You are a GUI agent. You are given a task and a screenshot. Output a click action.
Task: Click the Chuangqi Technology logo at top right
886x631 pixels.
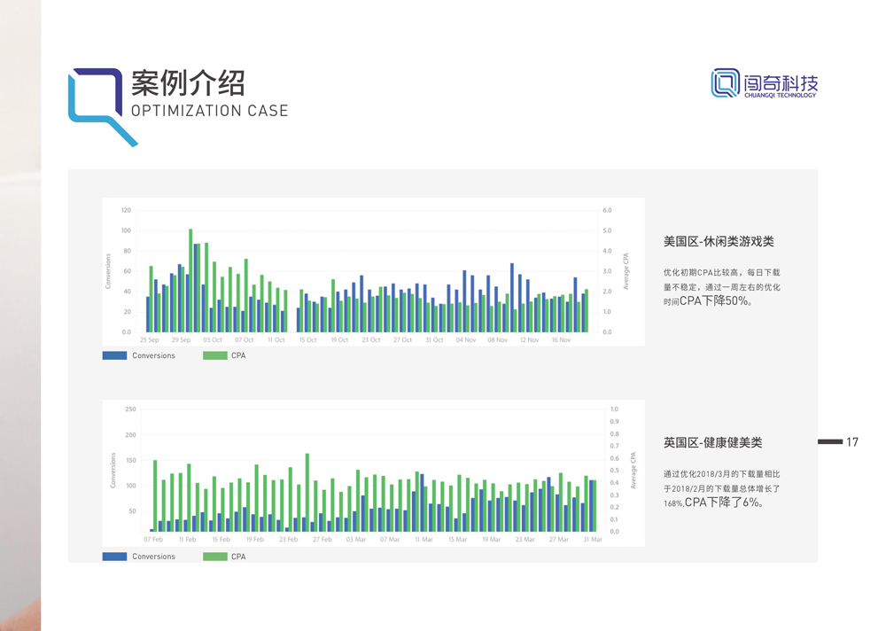(764, 83)
